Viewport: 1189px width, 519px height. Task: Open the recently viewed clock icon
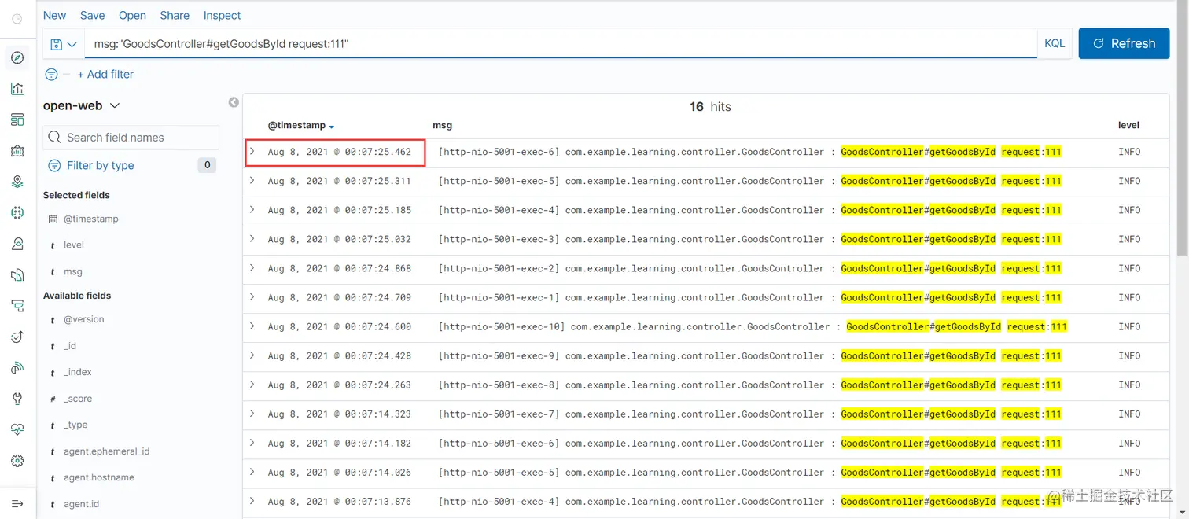click(17, 19)
